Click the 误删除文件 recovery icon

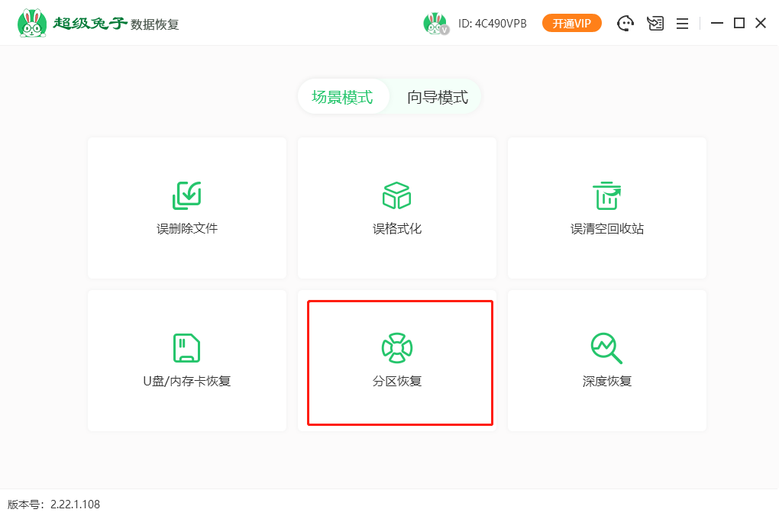point(187,195)
